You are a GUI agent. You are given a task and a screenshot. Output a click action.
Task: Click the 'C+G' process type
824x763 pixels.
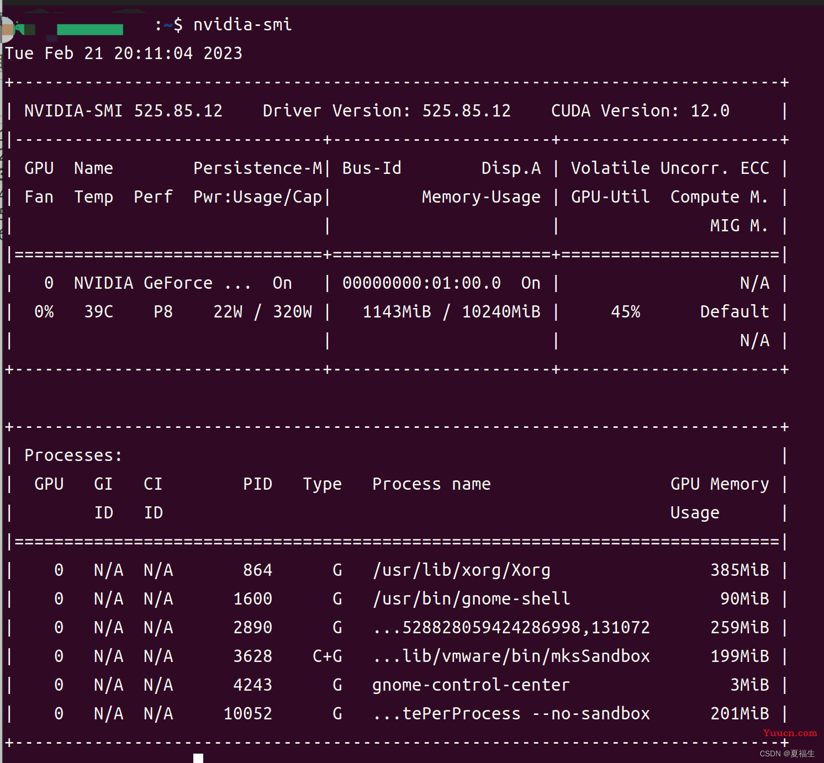tap(327, 656)
